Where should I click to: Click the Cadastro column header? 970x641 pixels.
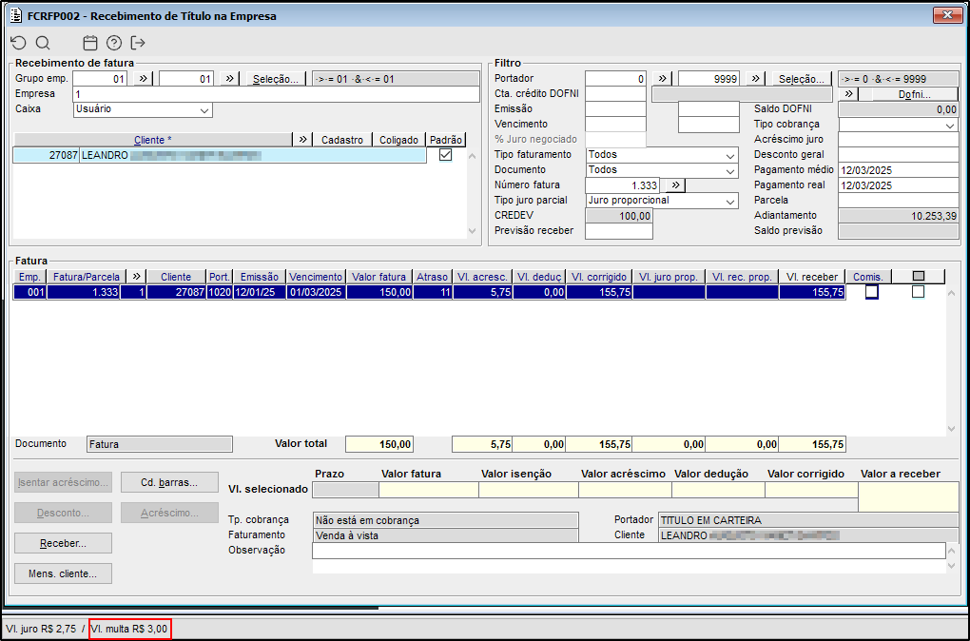342,140
